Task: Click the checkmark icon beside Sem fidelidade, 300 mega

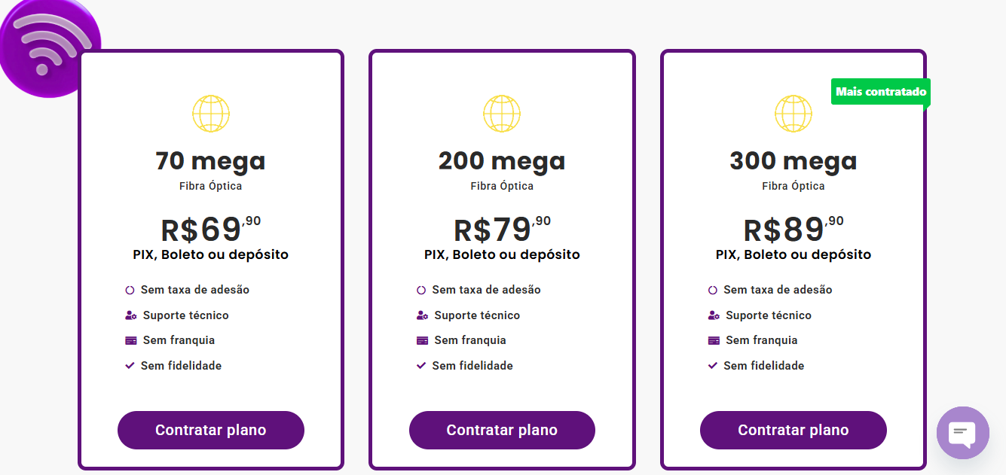Action: tap(713, 366)
